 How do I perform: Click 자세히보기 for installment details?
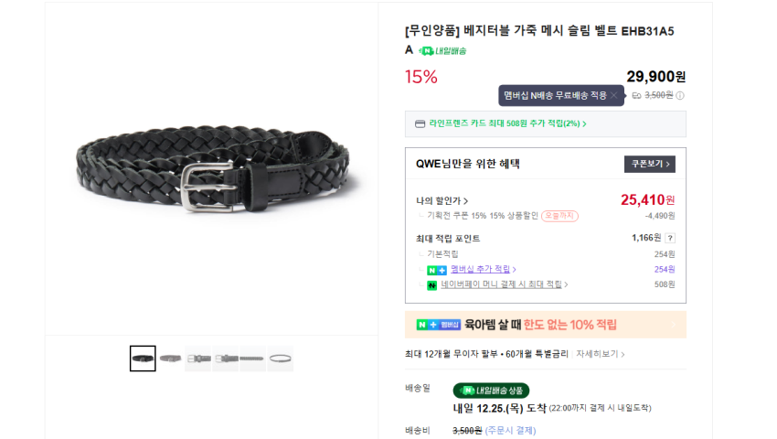point(600,354)
